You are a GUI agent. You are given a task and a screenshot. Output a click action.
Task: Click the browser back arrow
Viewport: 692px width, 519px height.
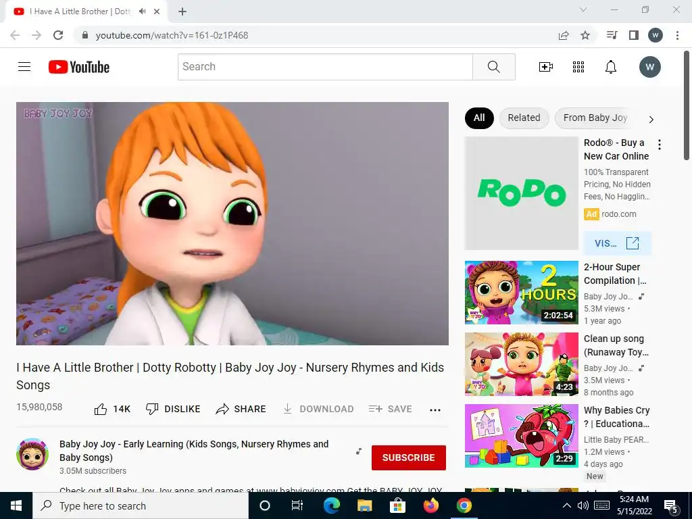tap(15, 35)
